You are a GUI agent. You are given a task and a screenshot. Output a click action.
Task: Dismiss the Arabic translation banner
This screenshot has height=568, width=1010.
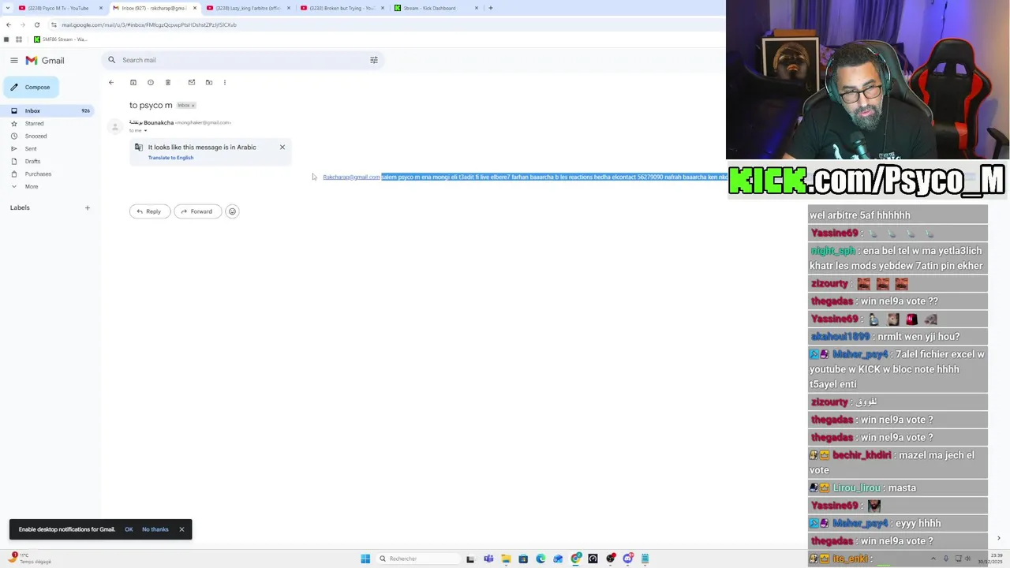282,147
